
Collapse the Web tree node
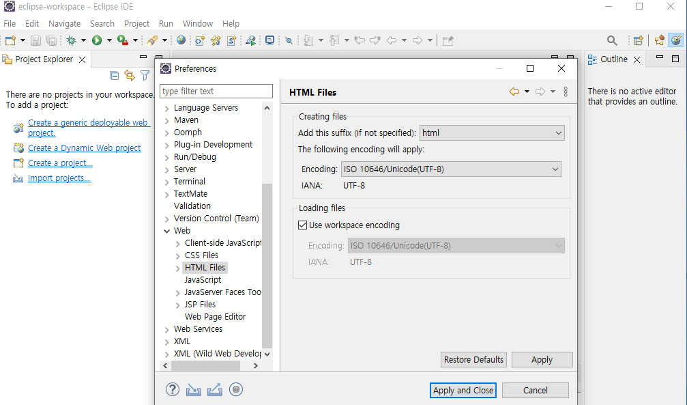(167, 231)
